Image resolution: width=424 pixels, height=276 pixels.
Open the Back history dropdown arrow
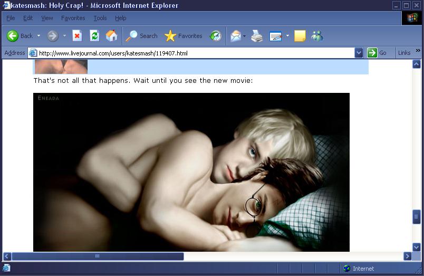[x=38, y=36]
